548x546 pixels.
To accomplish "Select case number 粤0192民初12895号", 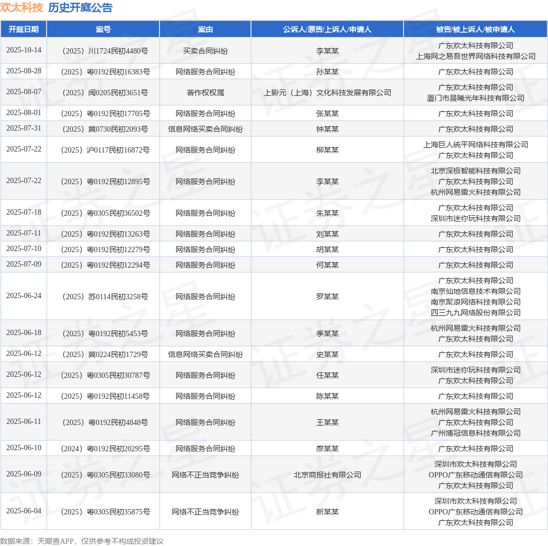I will click(105, 182).
